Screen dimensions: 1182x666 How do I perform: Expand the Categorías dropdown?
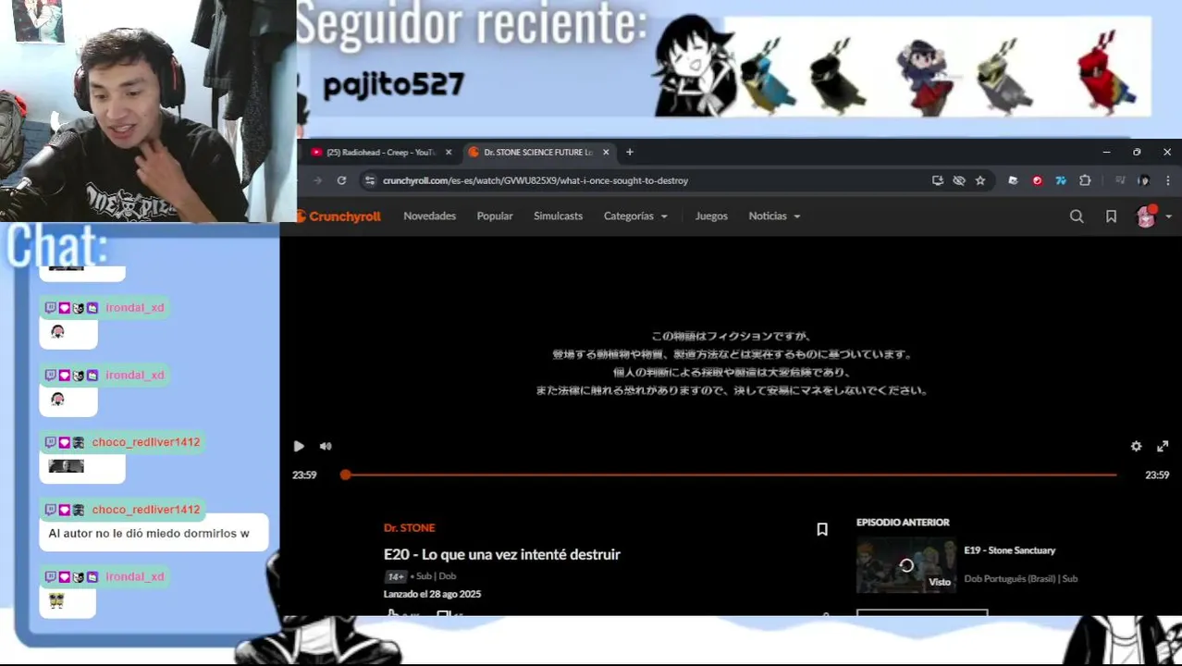[x=635, y=216]
